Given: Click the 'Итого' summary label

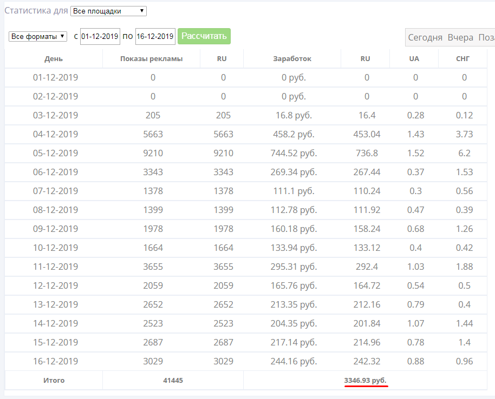Looking at the screenshot, I should click(x=54, y=381).
